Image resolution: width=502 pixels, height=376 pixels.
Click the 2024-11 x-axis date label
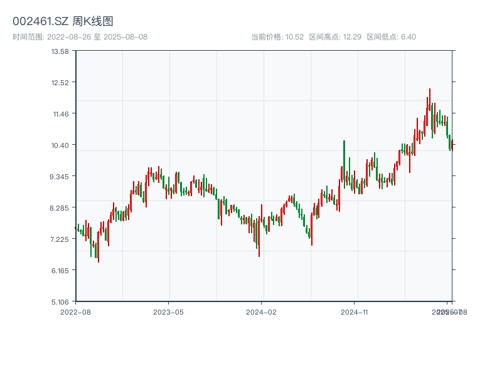click(355, 311)
